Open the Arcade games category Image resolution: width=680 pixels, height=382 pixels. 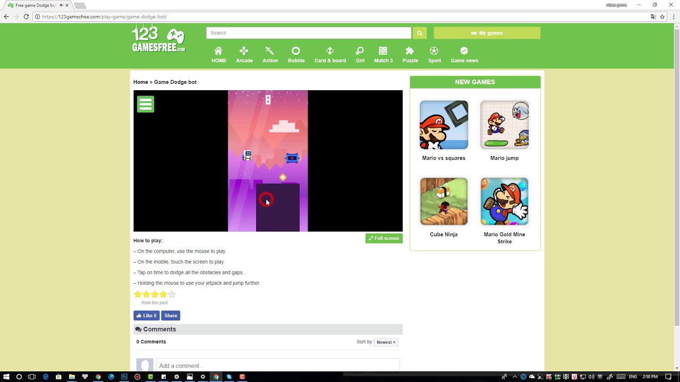click(244, 55)
